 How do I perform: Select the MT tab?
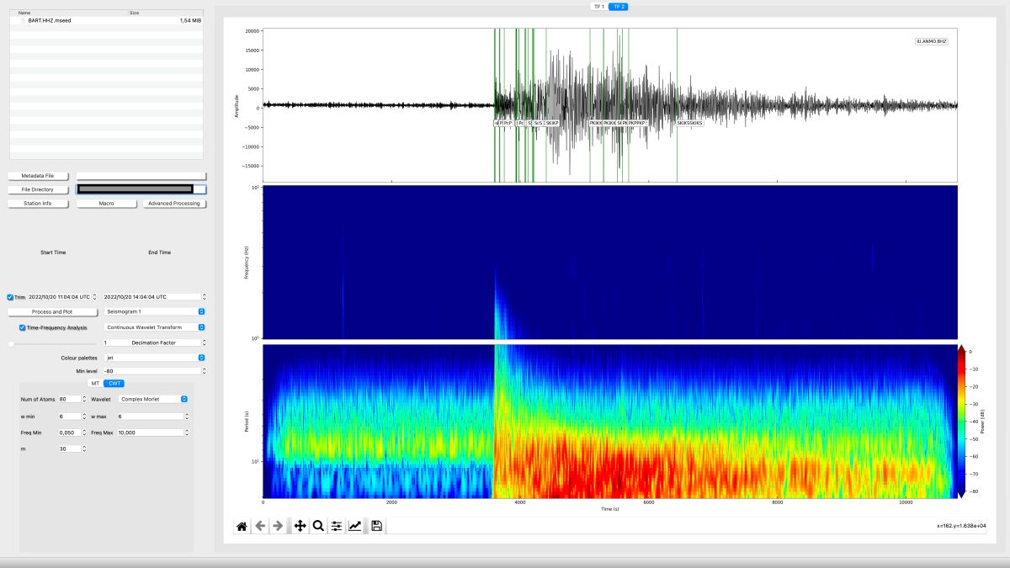(95, 383)
